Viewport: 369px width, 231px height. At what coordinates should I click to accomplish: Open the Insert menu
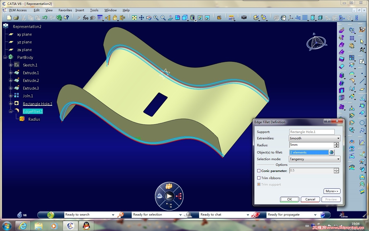pyautogui.click(x=80, y=10)
